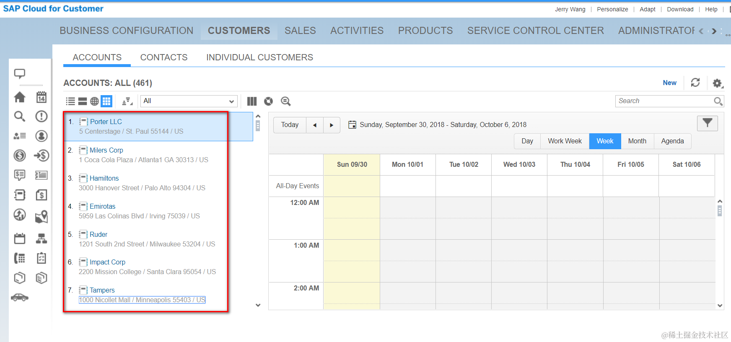Screen dimensions: 731x342
Task: Open the single box product icon
Action: click(20, 278)
